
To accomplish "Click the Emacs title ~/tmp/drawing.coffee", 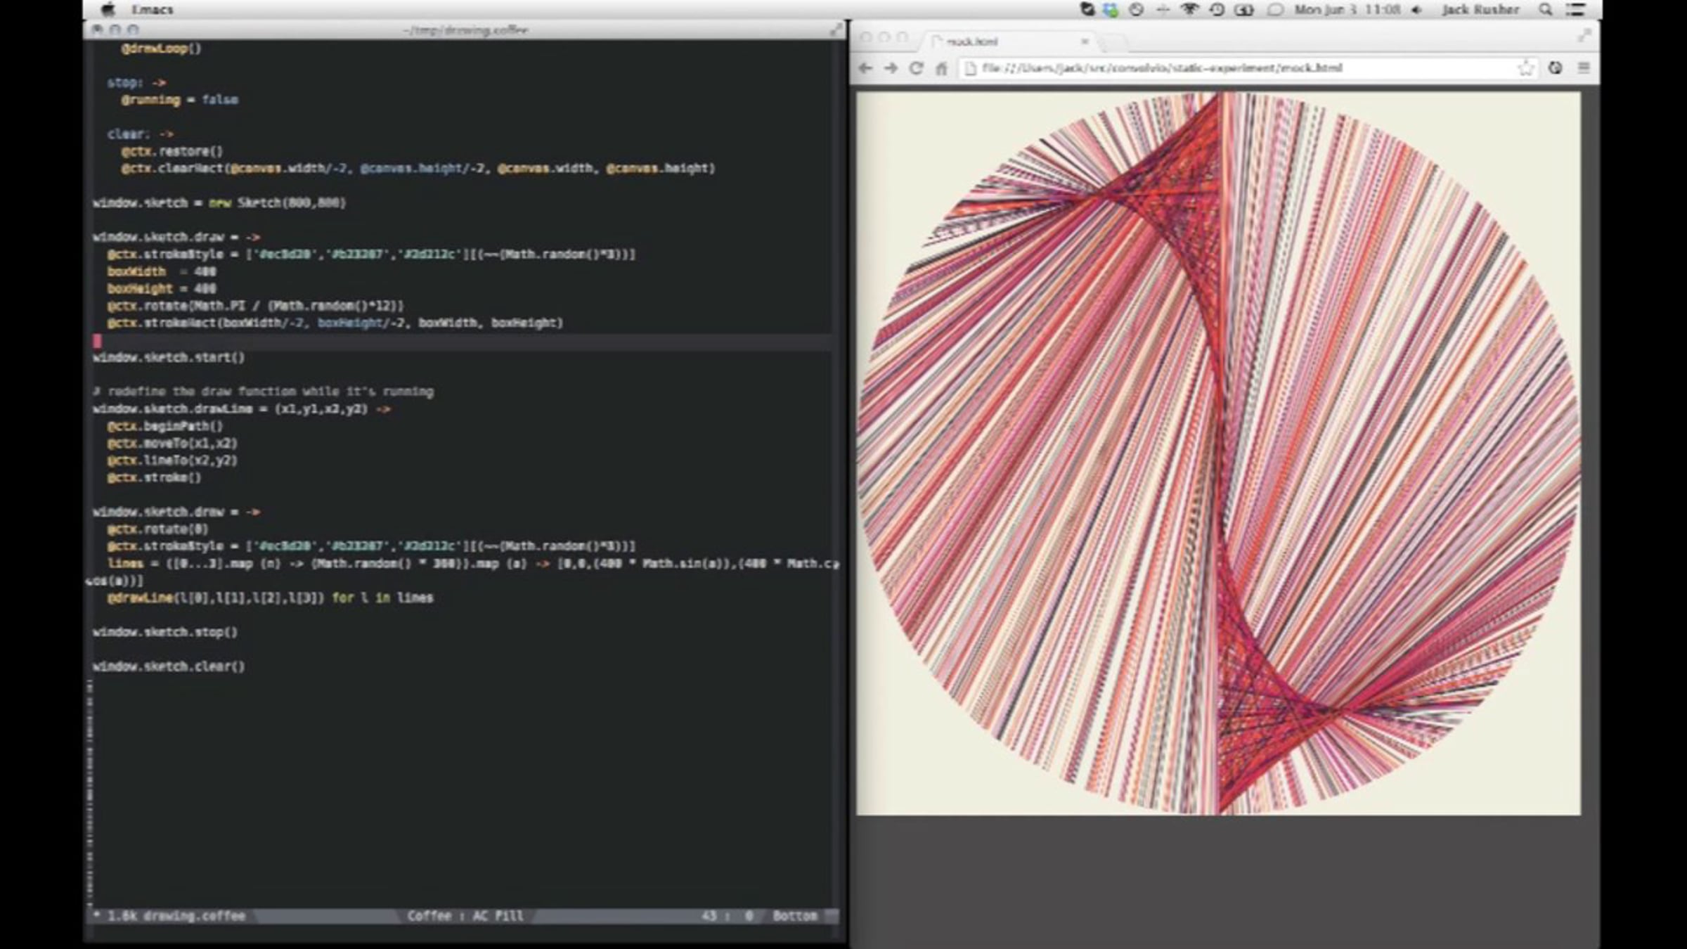I will (x=465, y=30).
